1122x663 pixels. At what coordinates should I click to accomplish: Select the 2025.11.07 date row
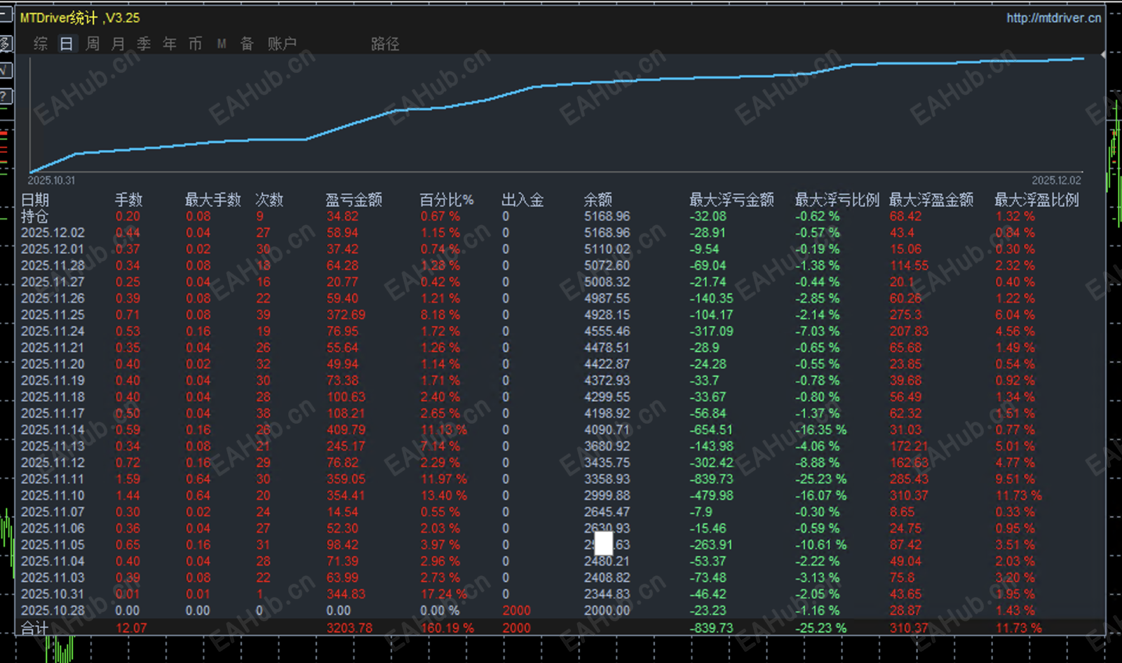(53, 512)
